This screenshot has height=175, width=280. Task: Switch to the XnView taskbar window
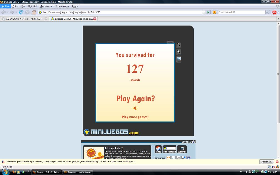coord(78,172)
